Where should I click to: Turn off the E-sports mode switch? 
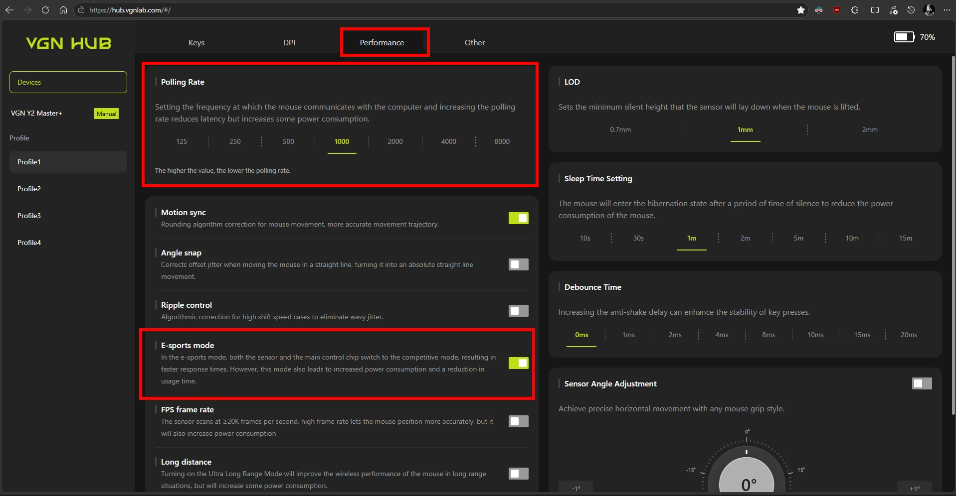[x=519, y=363]
